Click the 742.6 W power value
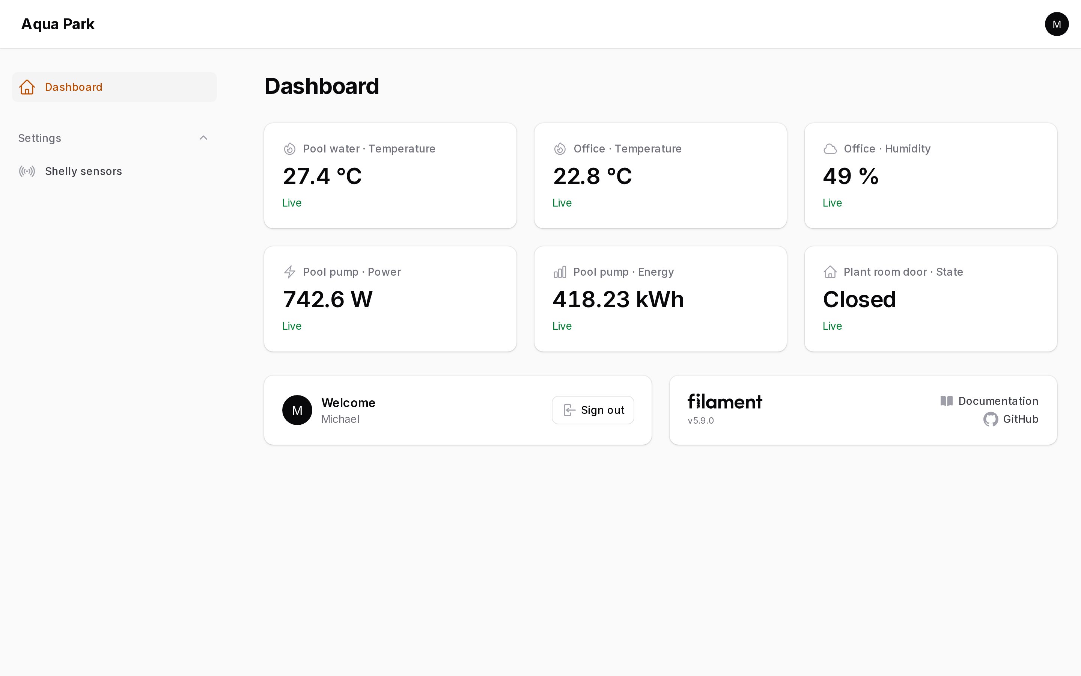The image size is (1081, 676). pos(328,299)
